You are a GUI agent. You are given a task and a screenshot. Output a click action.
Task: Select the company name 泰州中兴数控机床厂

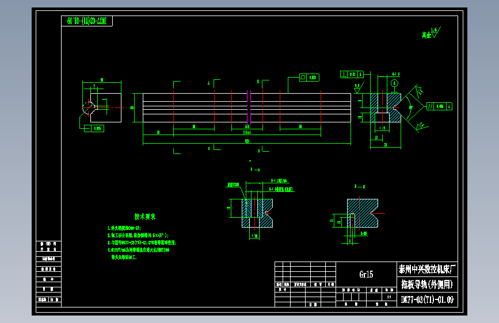427,270
